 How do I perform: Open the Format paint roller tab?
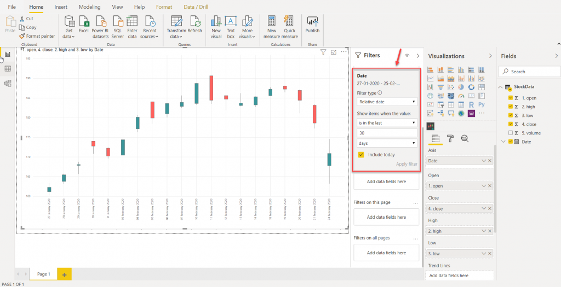click(450, 138)
